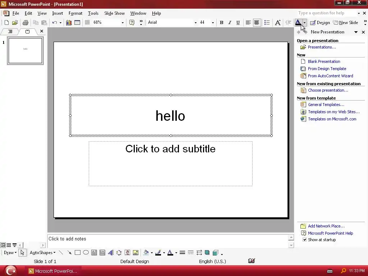
Task: Click the Design button
Action: (320, 23)
